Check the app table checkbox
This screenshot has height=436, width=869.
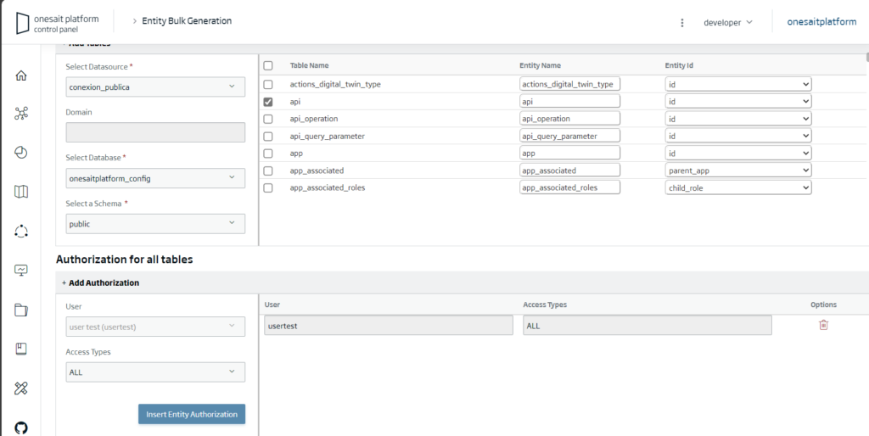tap(268, 154)
